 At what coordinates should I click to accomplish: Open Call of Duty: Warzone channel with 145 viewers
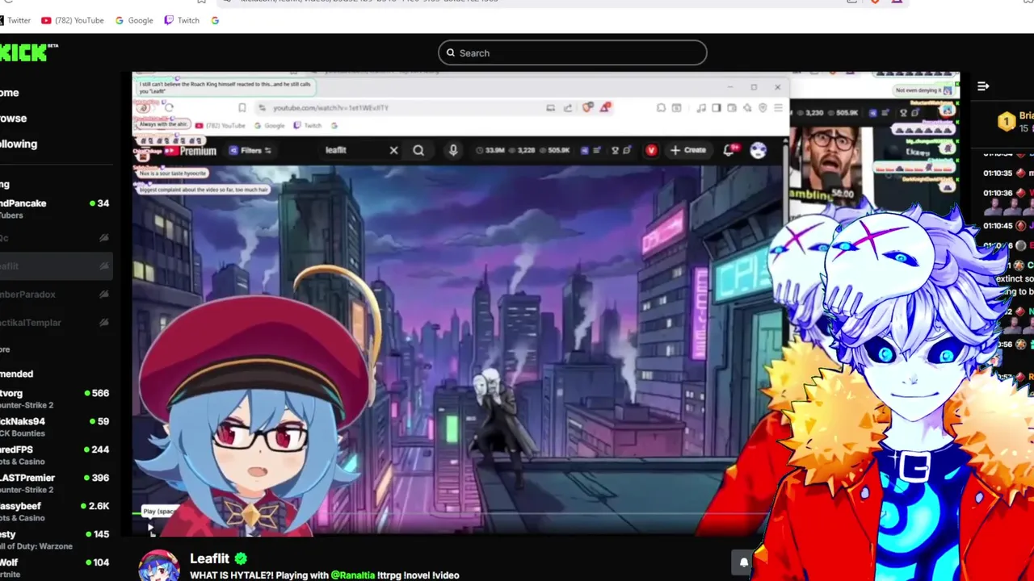55,540
